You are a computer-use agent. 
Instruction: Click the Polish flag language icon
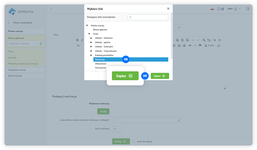pos(212,9)
